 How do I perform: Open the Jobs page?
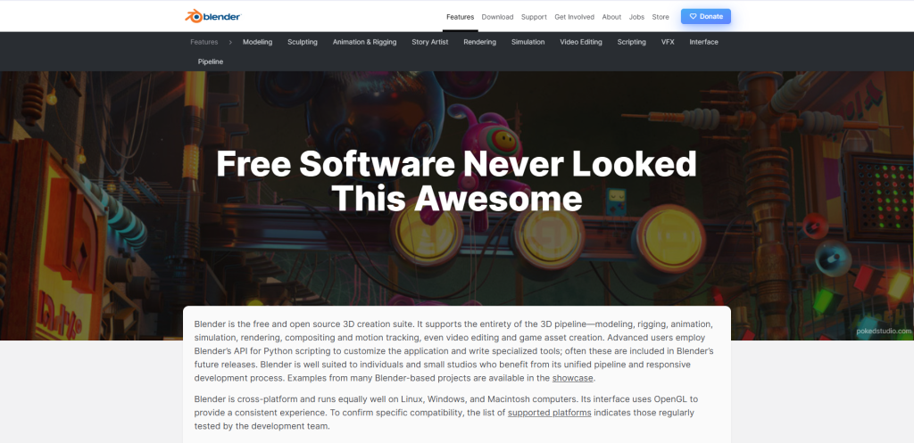tap(636, 17)
